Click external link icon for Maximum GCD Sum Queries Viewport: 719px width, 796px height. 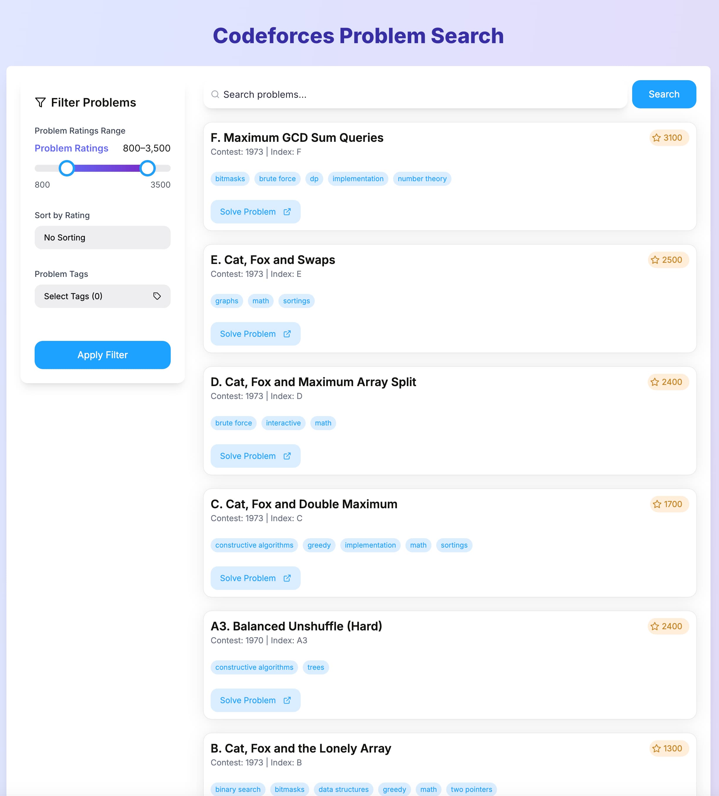click(287, 212)
